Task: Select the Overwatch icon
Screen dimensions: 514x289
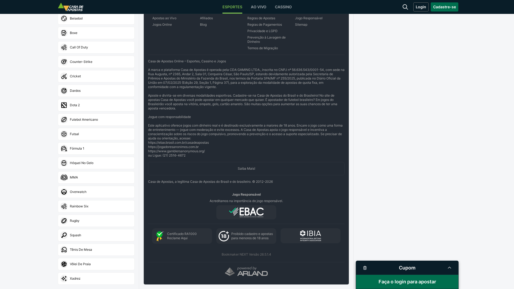Action: (x=64, y=192)
